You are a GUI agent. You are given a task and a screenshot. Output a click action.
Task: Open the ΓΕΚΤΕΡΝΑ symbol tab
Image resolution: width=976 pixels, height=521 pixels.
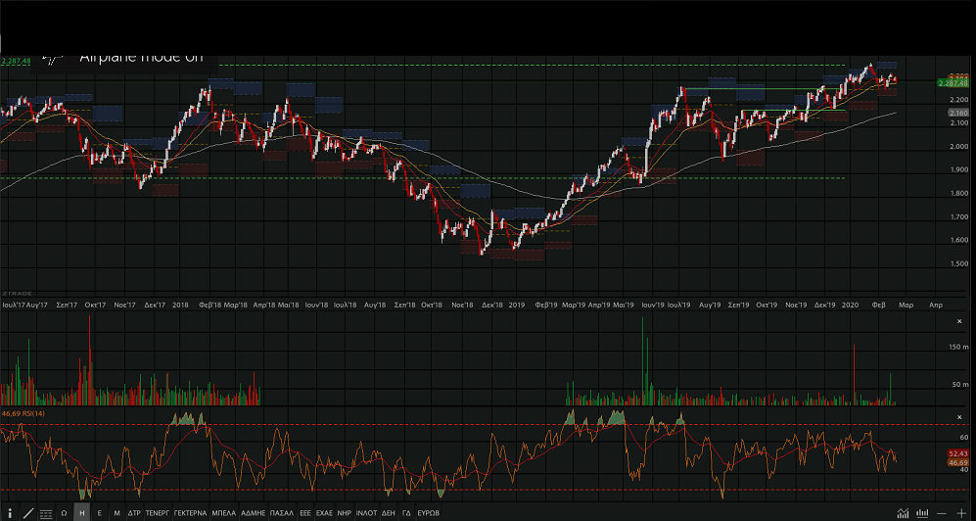tap(190, 513)
